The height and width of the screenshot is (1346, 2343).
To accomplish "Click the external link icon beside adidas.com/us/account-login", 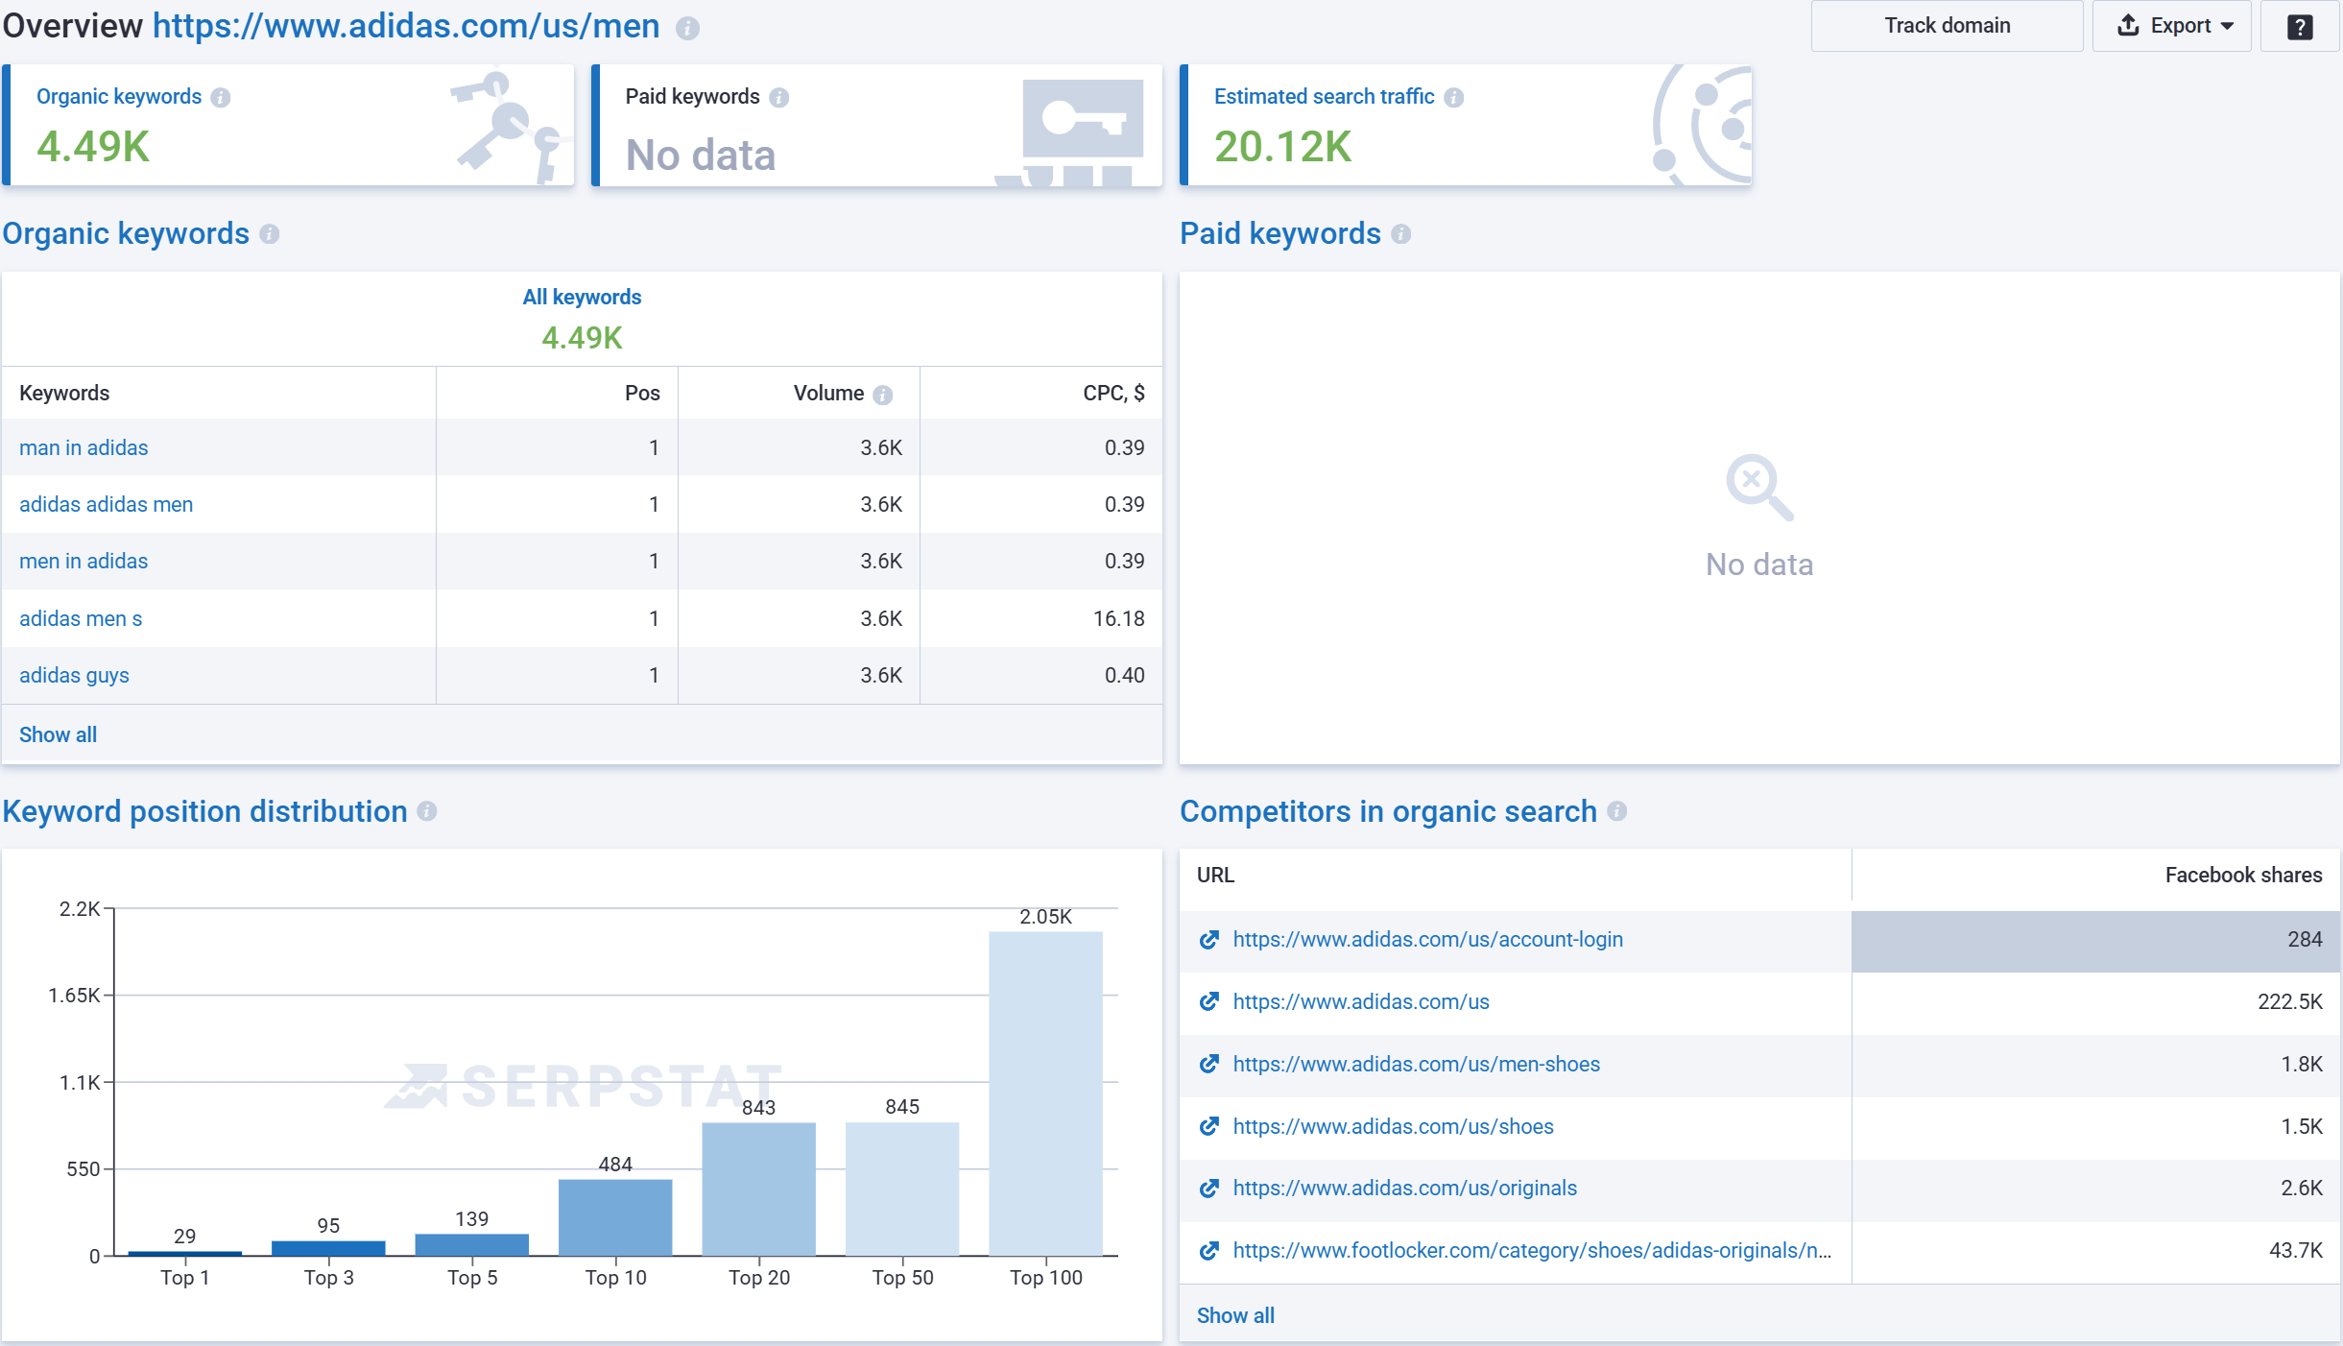I will 1209,940.
